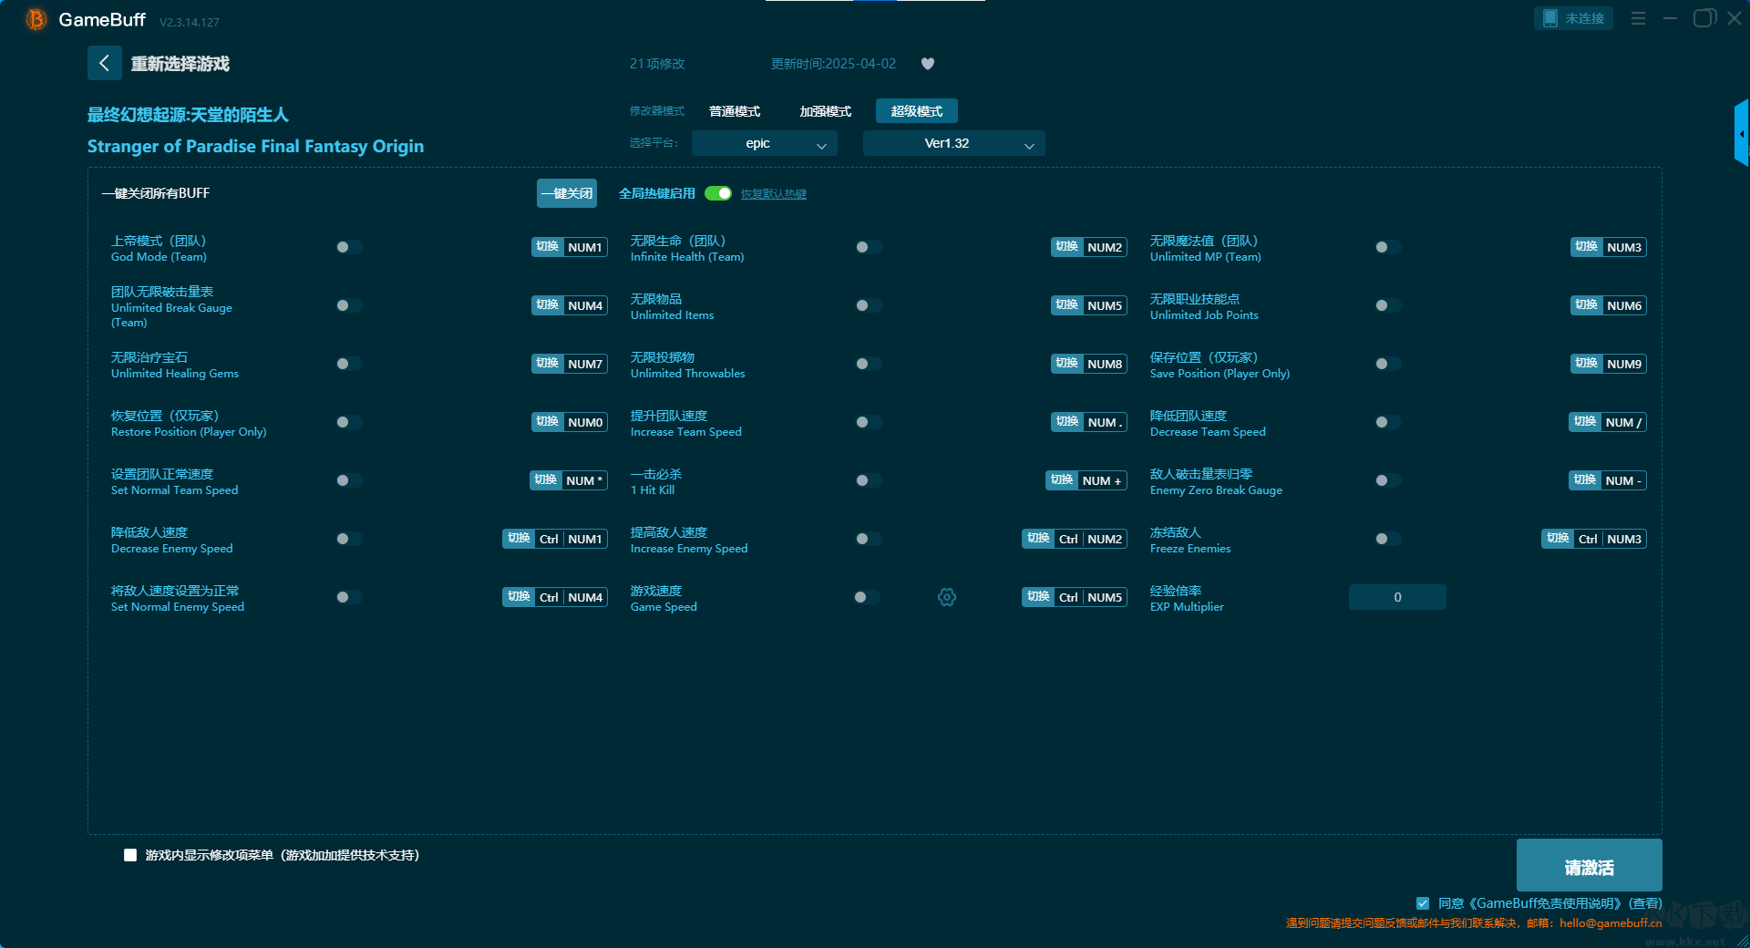Click the 重新选择游戏 reselect game title
This screenshot has height=948, width=1750.
180,64
